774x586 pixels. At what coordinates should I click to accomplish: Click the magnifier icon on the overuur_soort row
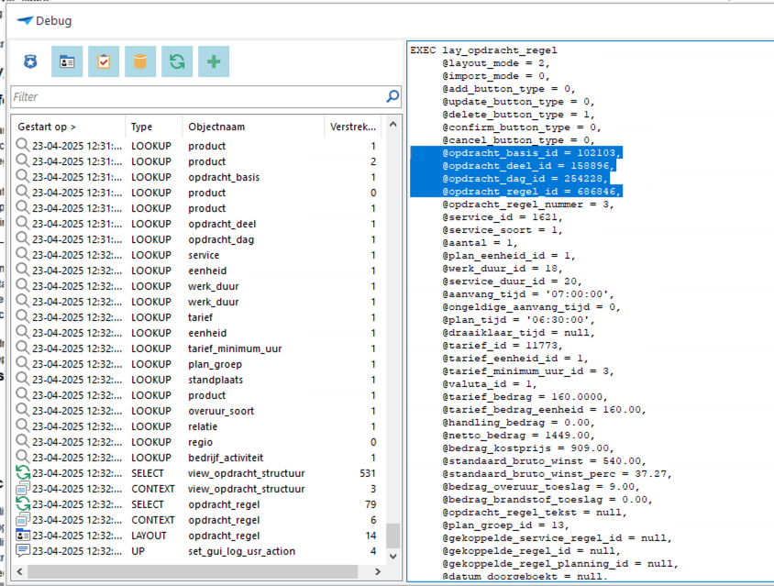pyautogui.click(x=23, y=410)
